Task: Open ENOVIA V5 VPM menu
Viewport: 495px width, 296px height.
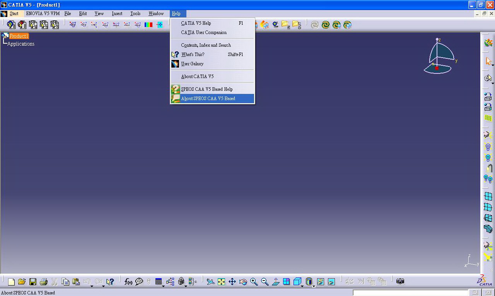Action: (43, 14)
